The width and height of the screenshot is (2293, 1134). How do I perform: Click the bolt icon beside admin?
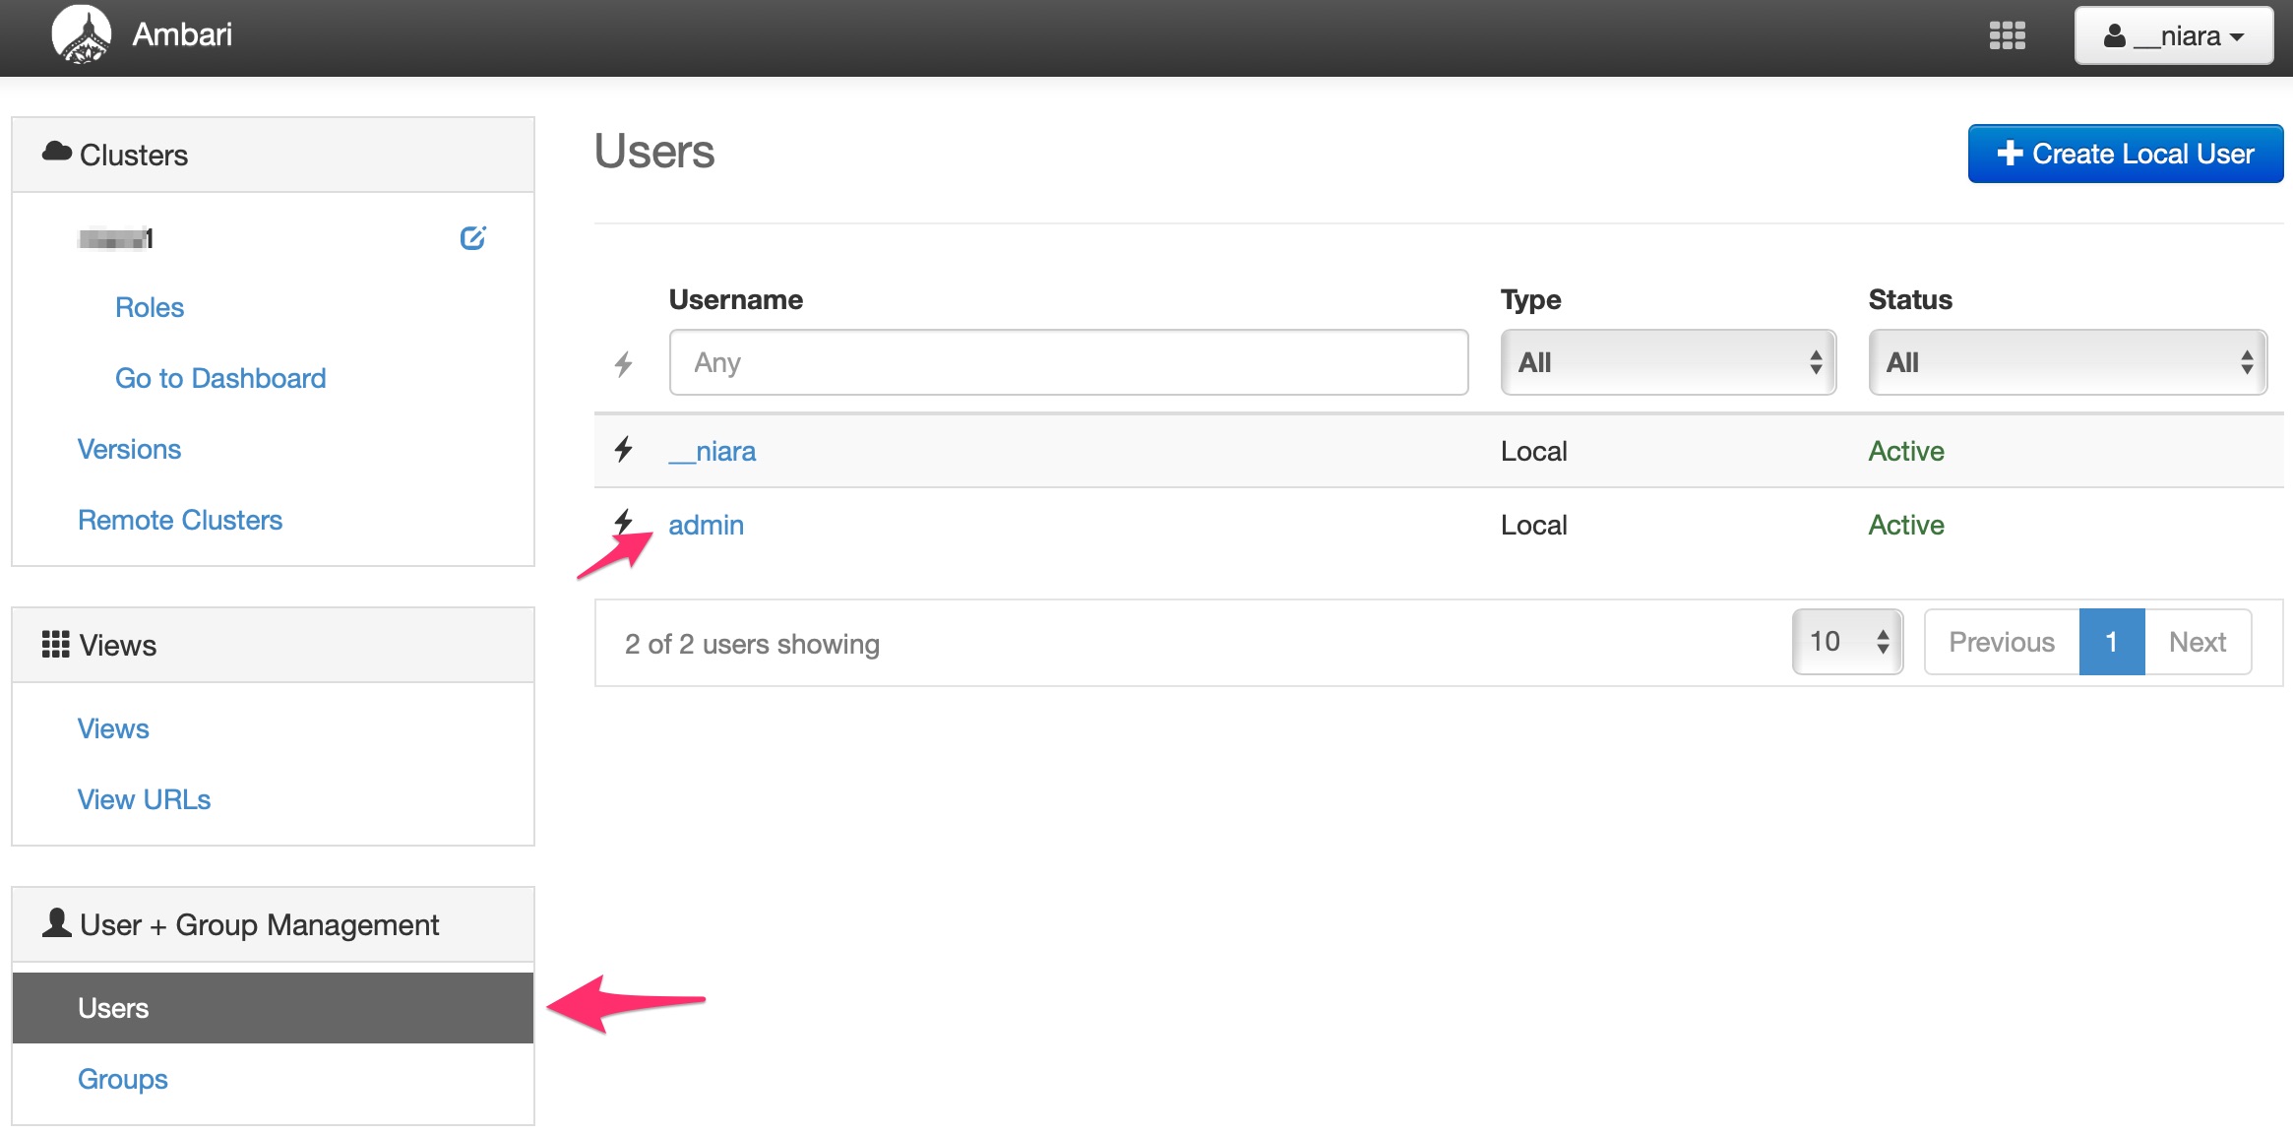tap(623, 521)
